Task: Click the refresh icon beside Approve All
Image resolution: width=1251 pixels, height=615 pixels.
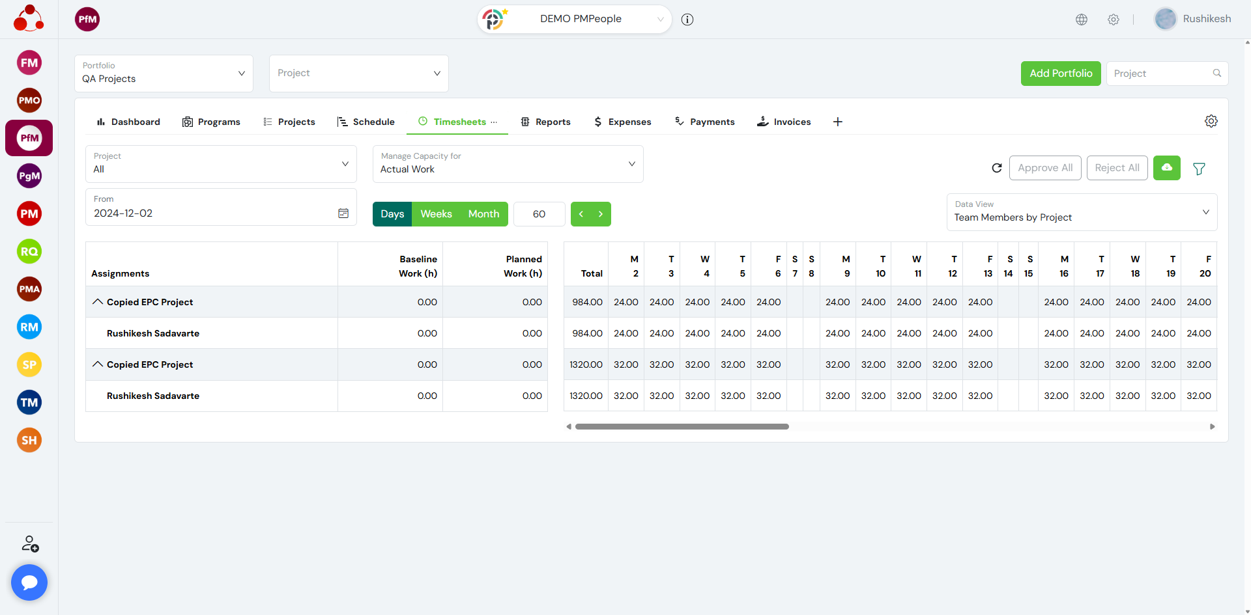Action: click(996, 168)
